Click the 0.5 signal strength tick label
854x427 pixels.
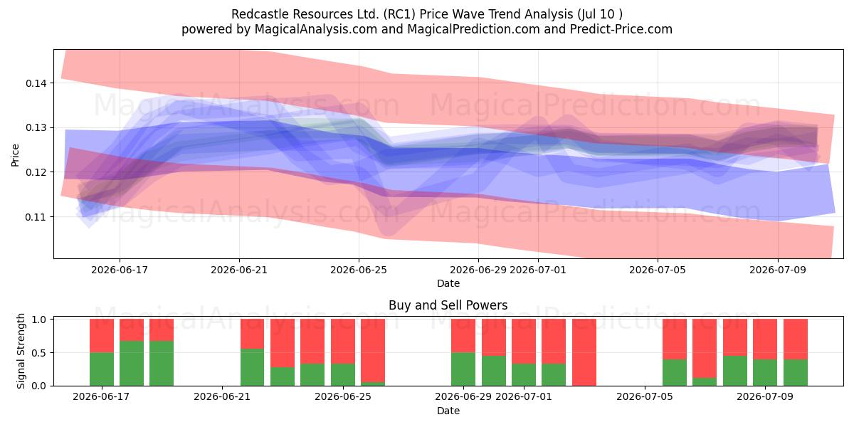(40, 353)
